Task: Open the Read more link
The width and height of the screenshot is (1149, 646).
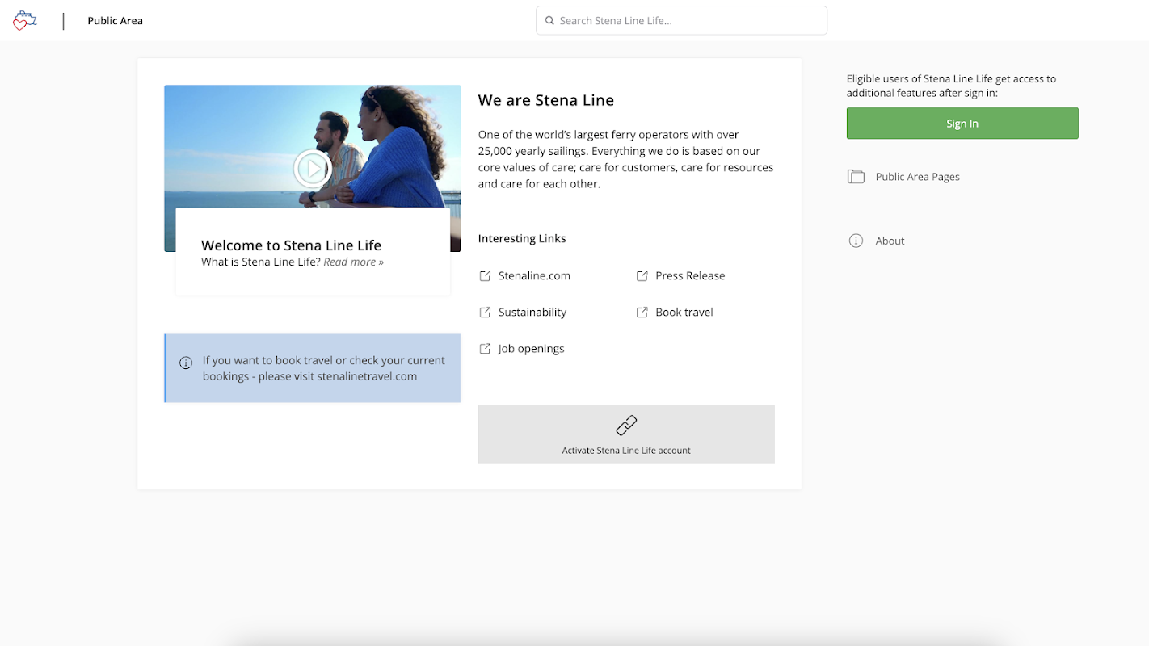Action: click(x=353, y=262)
